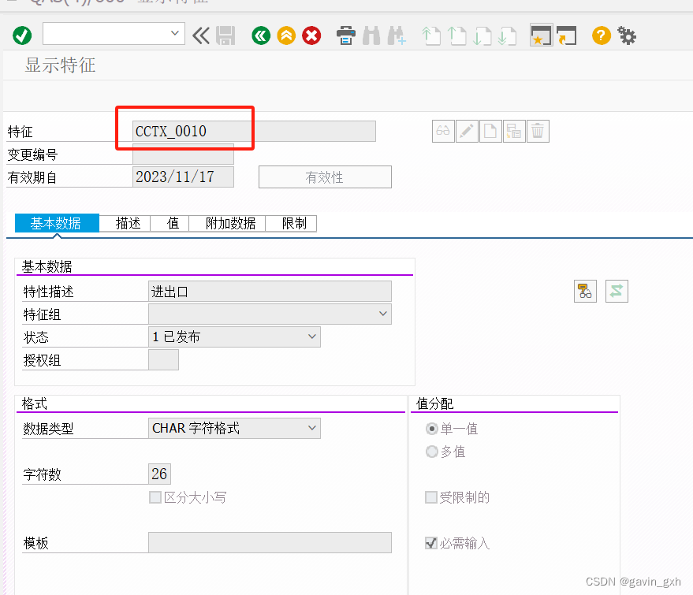Screen dimensions: 693x595
Task: Uncheck the 必需输入 checkbox
Action: (x=431, y=542)
